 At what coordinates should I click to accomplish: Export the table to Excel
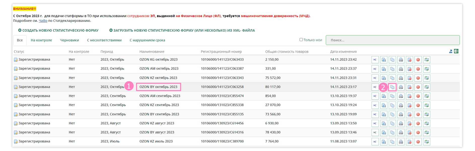(x=456, y=51)
